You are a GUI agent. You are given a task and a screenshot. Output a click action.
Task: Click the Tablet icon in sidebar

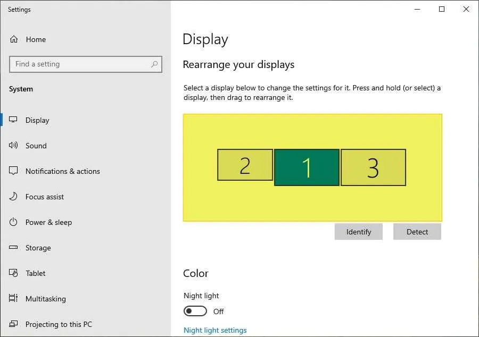click(13, 273)
